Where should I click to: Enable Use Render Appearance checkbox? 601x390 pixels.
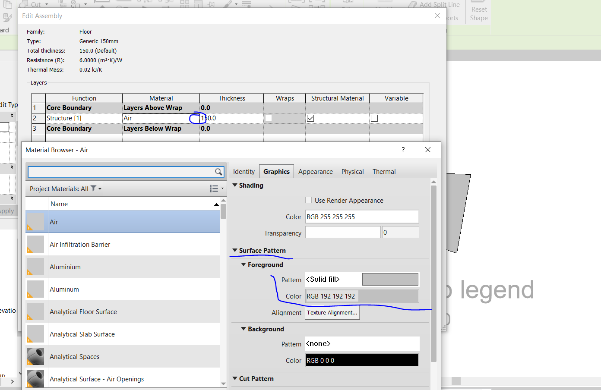(308, 200)
